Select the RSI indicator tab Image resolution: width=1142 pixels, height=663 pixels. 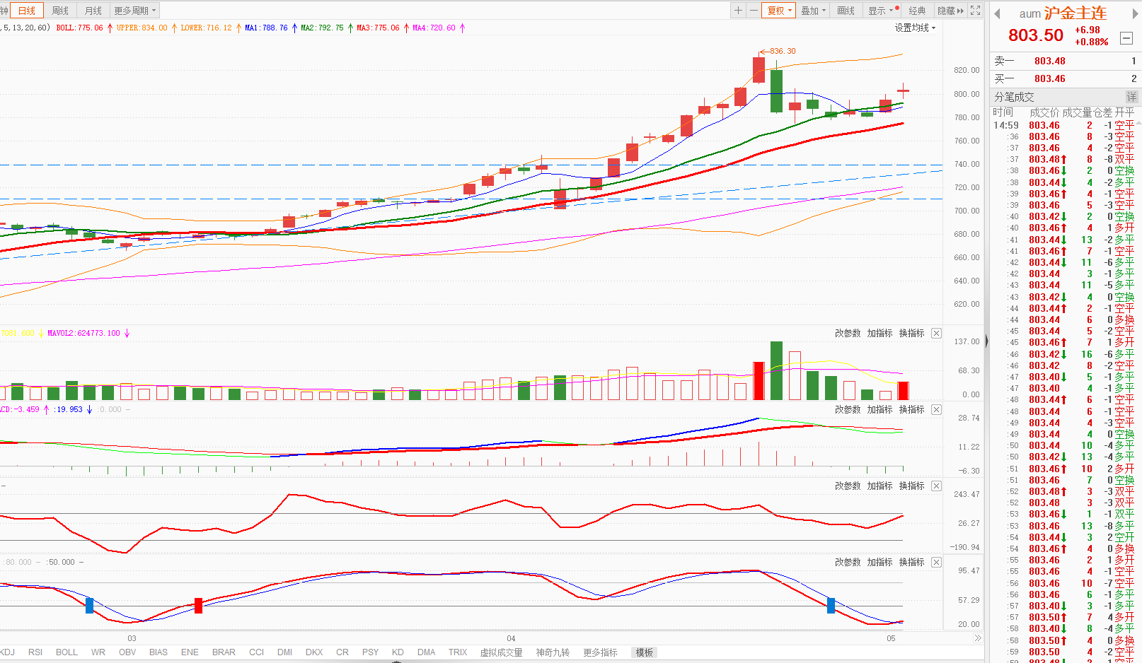pyautogui.click(x=35, y=652)
